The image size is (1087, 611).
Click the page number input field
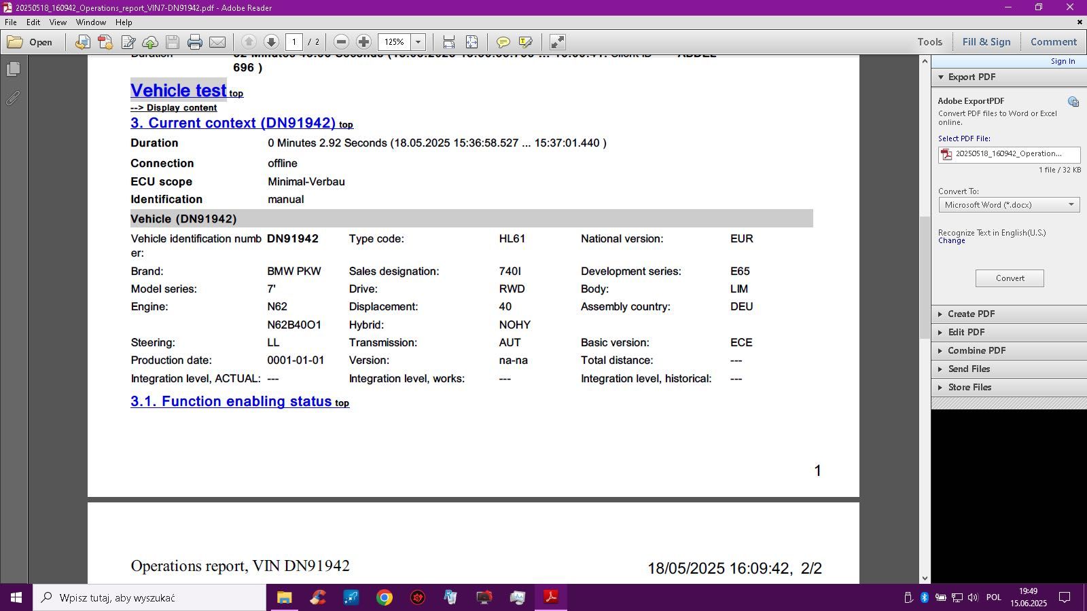[x=294, y=42]
